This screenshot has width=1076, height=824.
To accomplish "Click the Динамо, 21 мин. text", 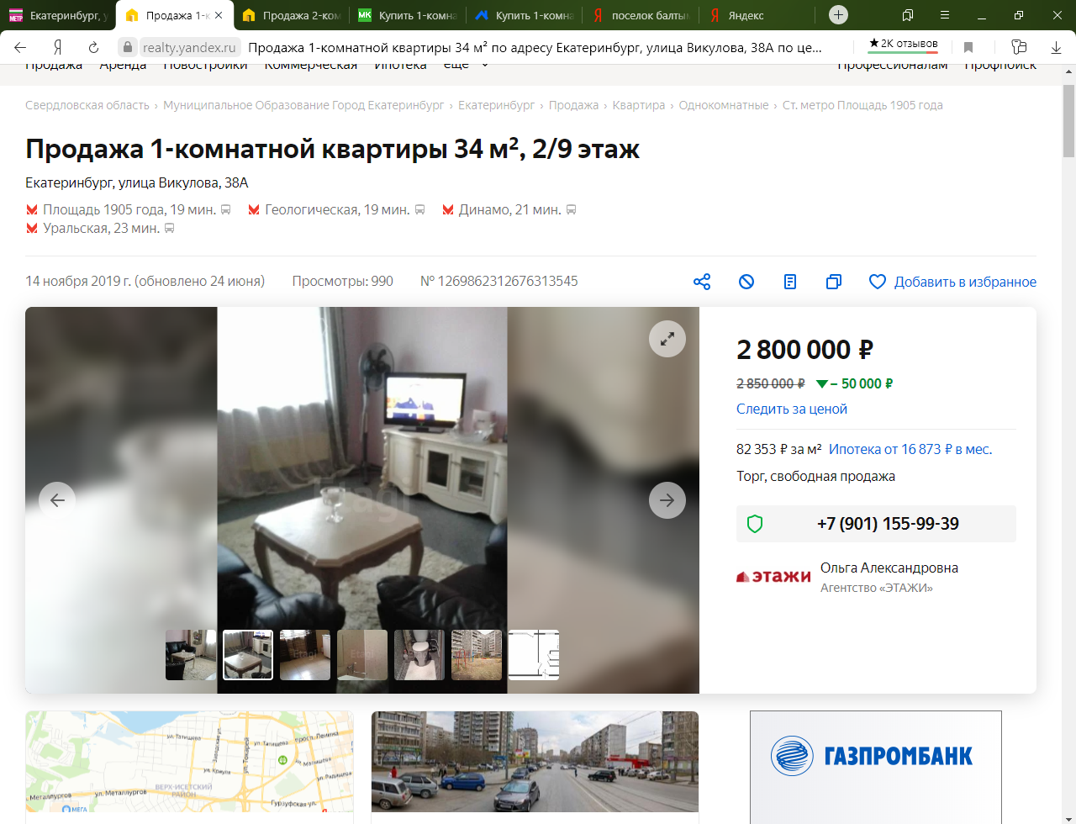I will 510,209.
